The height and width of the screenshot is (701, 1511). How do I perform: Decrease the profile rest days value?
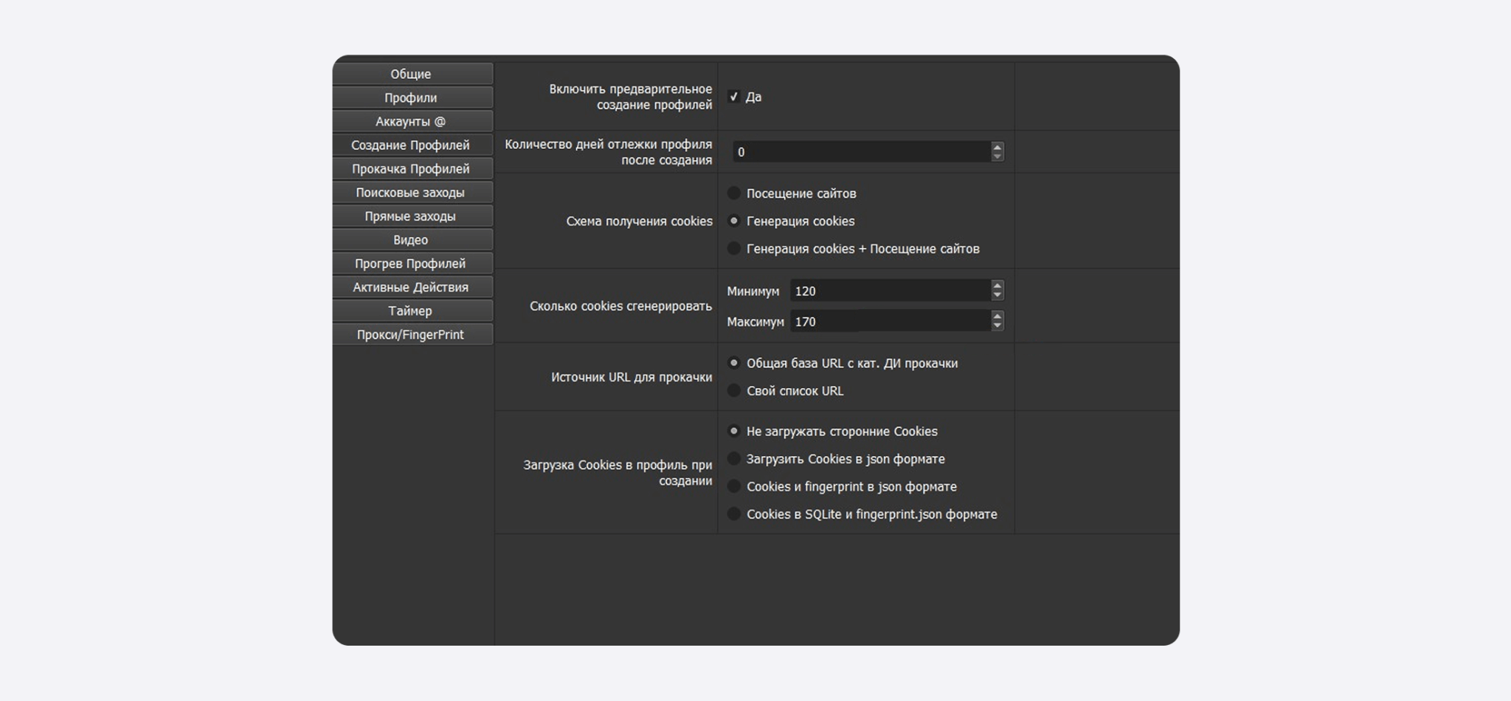tap(997, 157)
